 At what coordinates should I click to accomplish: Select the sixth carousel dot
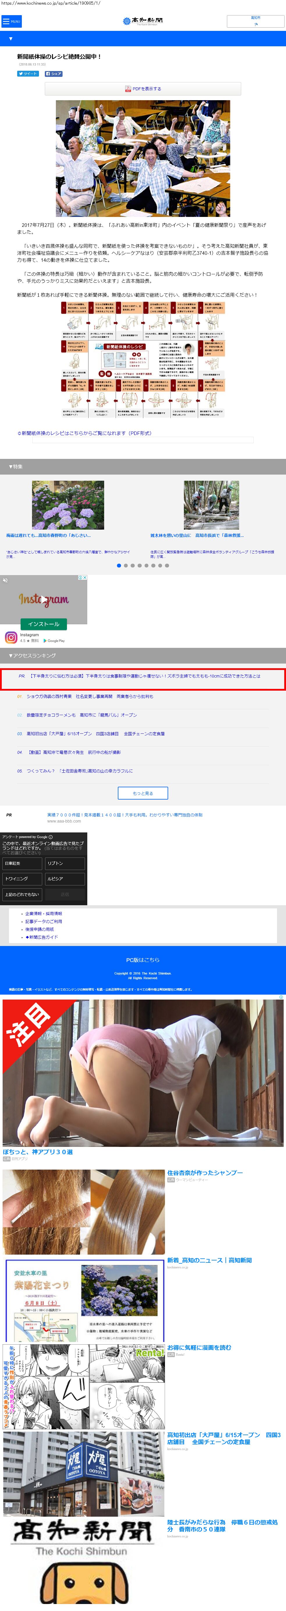pyautogui.click(x=153, y=565)
